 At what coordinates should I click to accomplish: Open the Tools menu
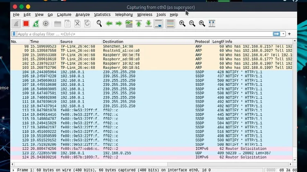pyautogui.click(x=161, y=15)
